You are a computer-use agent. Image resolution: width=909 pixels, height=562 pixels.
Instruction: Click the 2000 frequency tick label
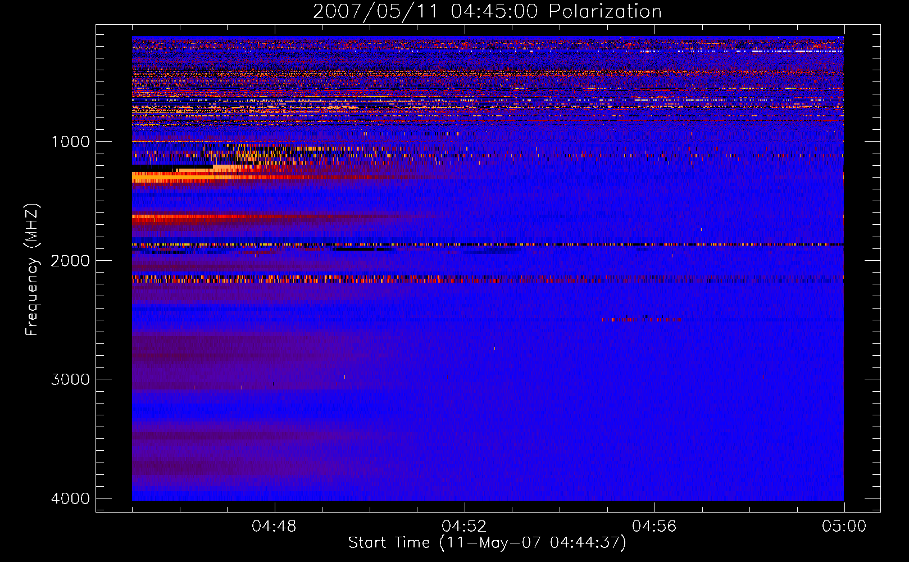tap(70, 260)
